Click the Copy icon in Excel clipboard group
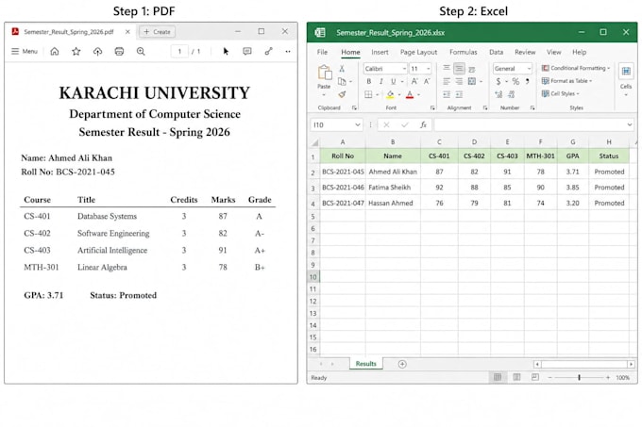 point(342,81)
